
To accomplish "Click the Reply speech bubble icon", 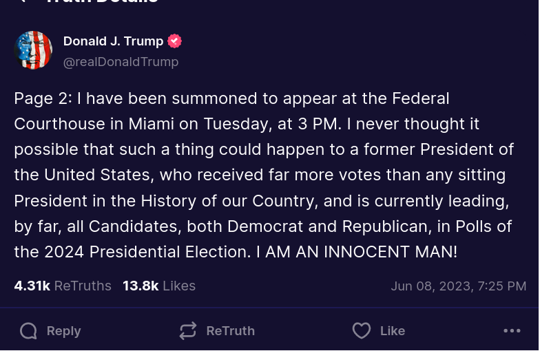I will 28,331.
